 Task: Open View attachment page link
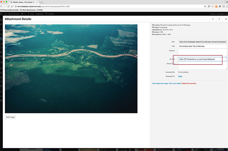[x=160, y=83]
